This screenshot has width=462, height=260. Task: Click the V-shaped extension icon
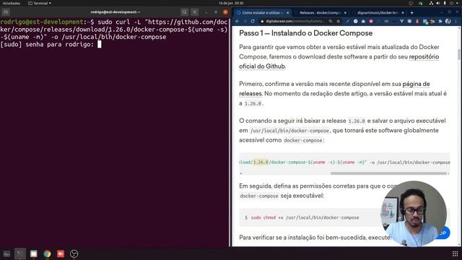click(x=401, y=21)
